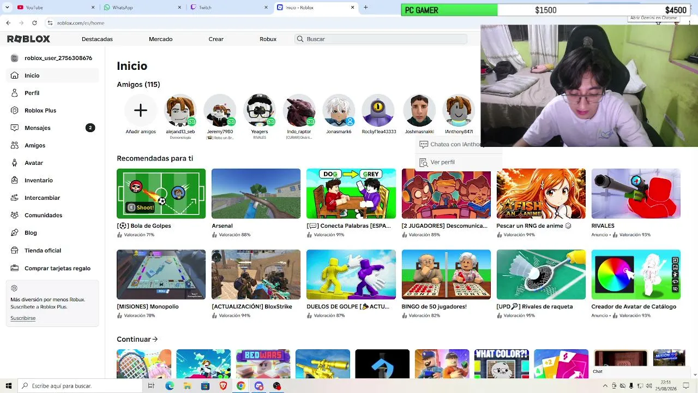The height and width of the screenshot is (393, 698).
Task: Open the DUELOS DE GOLPE game thumbnail
Action: point(351,275)
